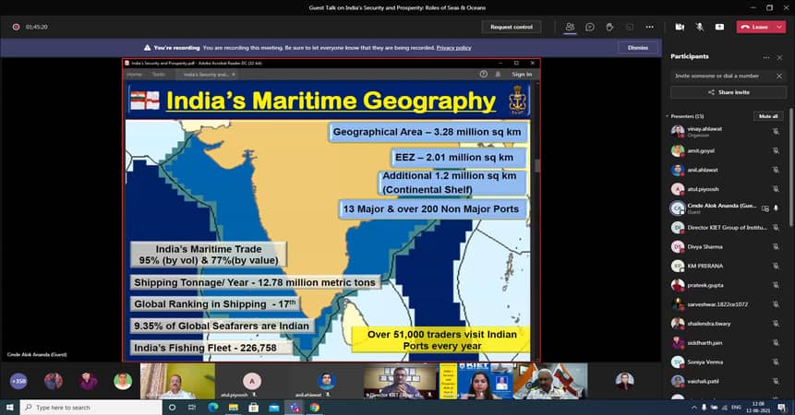Select the Home tab in Acrobat Reader
This screenshot has height=415, width=795.
point(134,74)
